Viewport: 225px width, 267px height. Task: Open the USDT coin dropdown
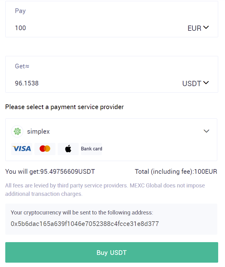point(192,84)
